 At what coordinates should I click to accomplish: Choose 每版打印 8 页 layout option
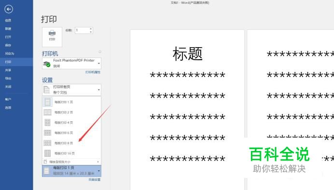(x=71, y=143)
